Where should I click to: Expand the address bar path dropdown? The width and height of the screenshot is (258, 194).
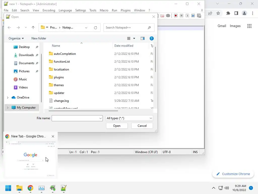(86, 28)
